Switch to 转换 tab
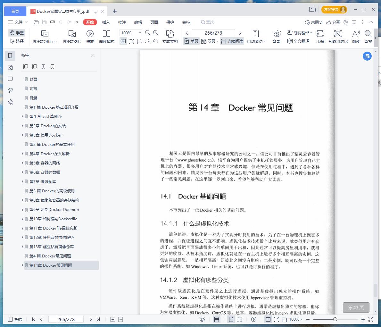The height and width of the screenshot is (327, 381). (x=186, y=22)
